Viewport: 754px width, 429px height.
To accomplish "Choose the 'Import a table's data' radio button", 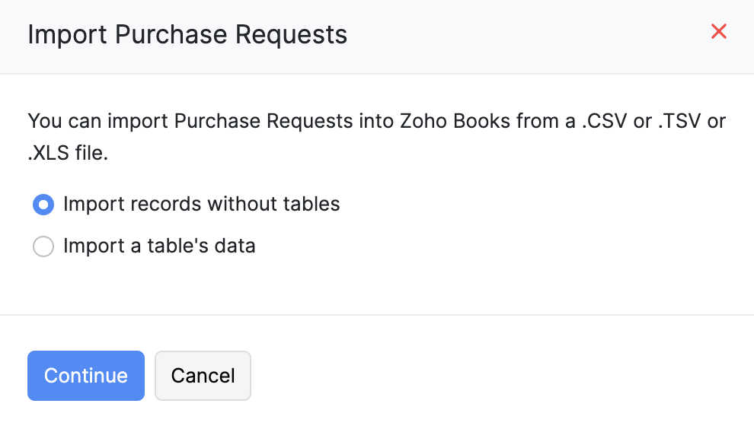I will tap(43, 246).
